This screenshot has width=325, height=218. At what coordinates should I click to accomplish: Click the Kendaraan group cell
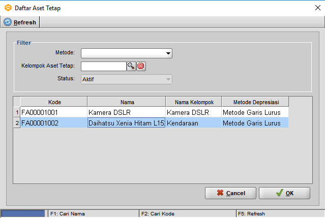tap(194, 123)
